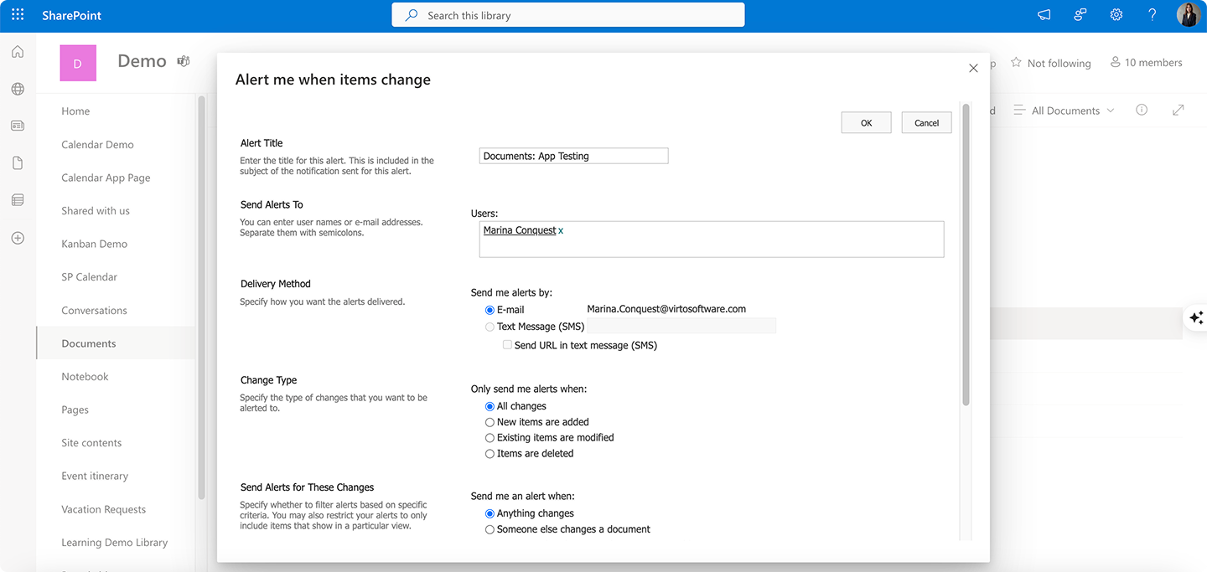Click the document page icon in the sidebar

click(x=17, y=162)
